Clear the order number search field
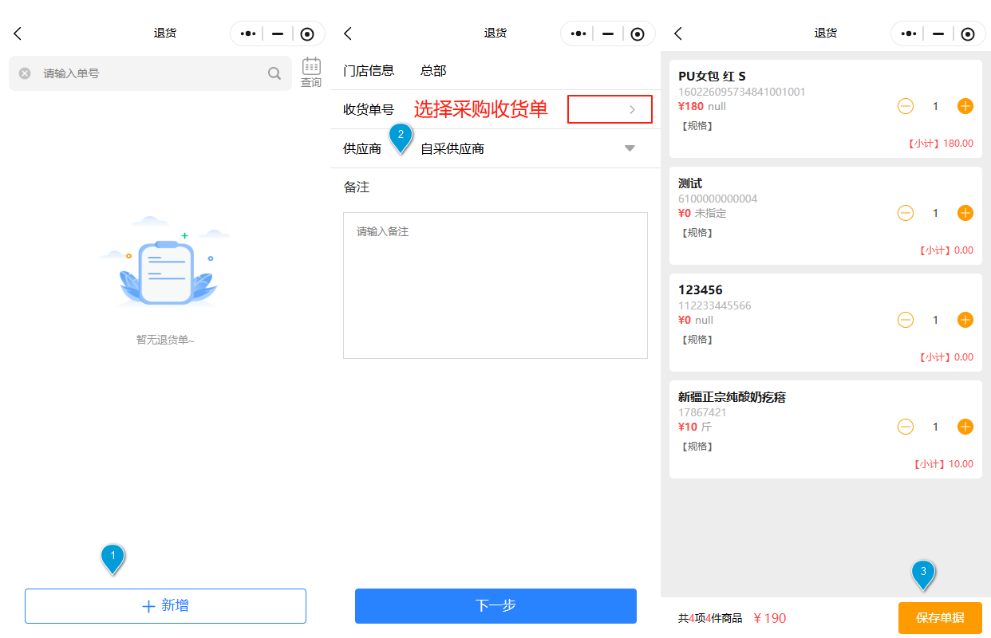Image resolution: width=991 pixels, height=638 pixels. [x=25, y=73]
